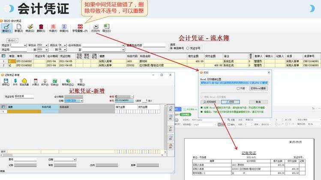Open the 凭证字 dropdown
Image resolution: width=321 pixels, height=180 pixels.
pos(26,45)
